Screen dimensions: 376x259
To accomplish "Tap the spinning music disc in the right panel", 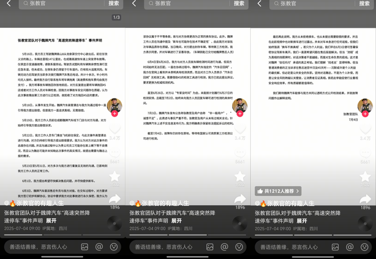I will click(x=365, y=222).
